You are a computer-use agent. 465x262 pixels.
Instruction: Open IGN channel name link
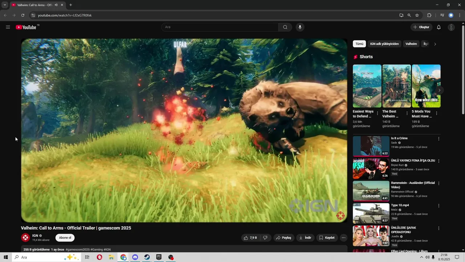coord(35,236)
